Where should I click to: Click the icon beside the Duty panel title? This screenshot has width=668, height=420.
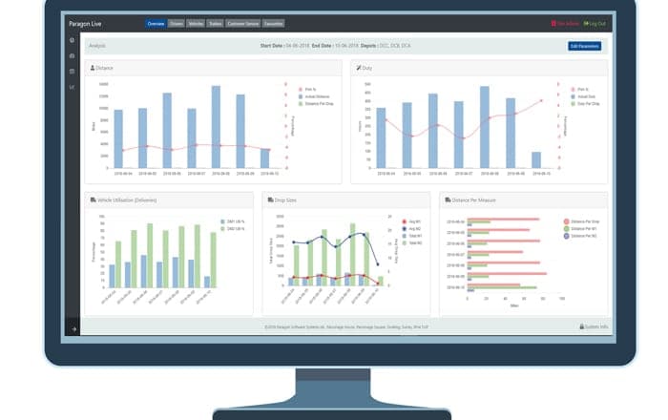(358, 68)
